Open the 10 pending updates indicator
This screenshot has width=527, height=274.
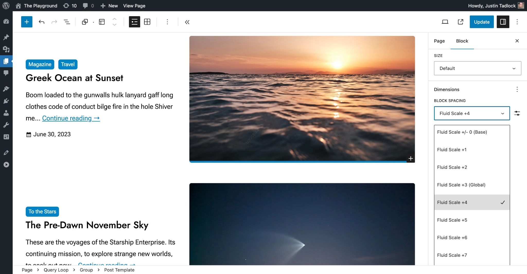pyautogui.click(x=70, y=6)
